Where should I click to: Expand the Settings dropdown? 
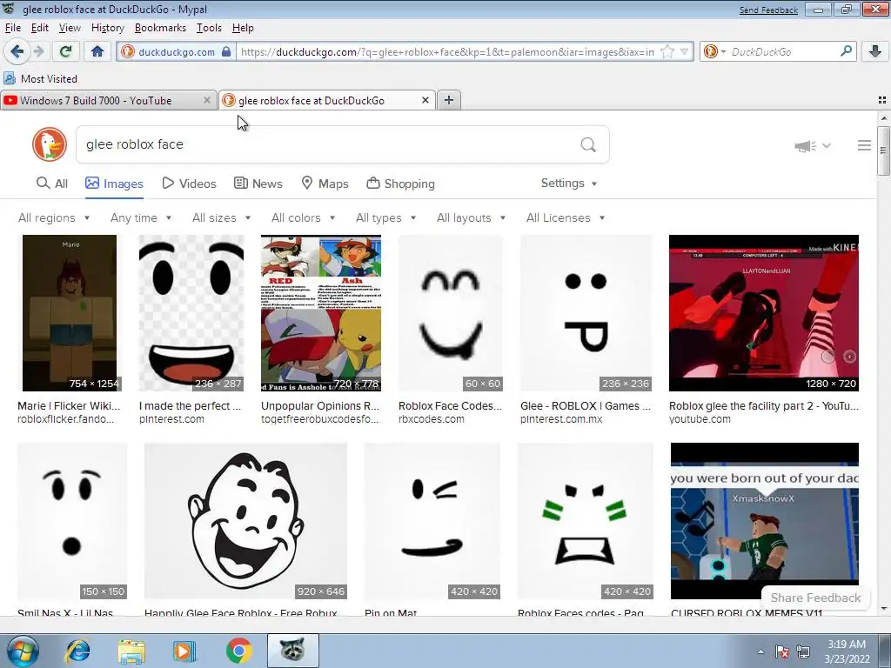569,183
